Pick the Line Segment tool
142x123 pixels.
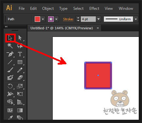point(10,62)
